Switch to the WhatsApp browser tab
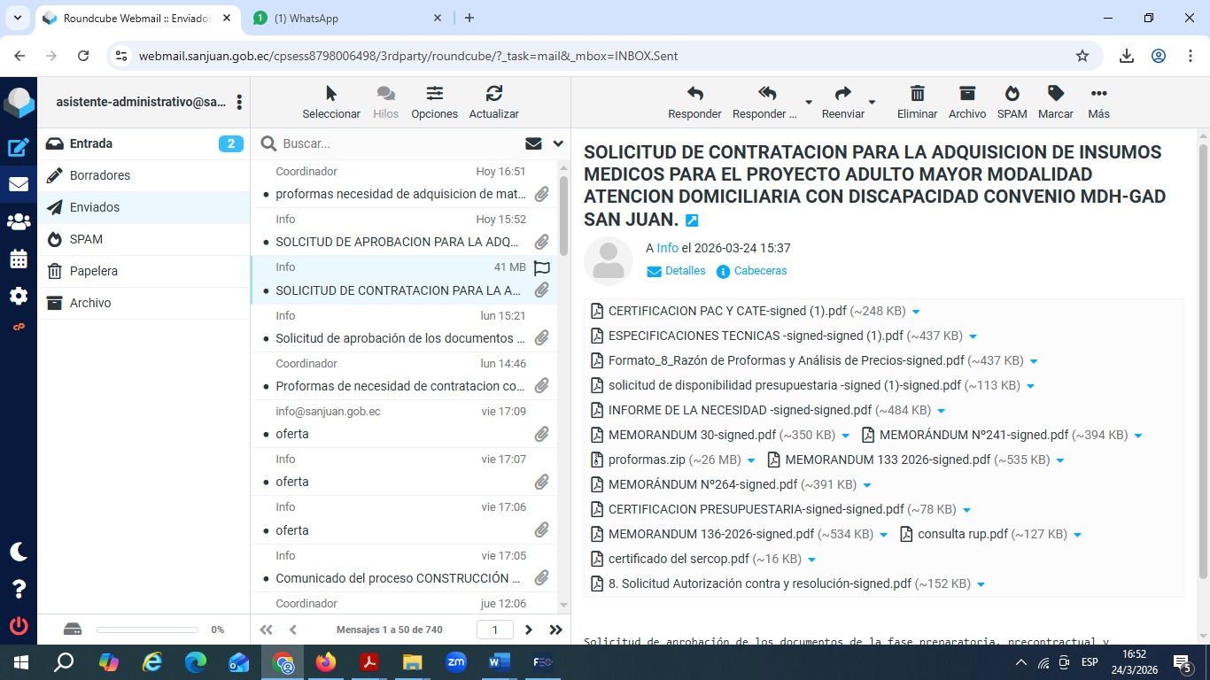The height and width of the screenshot is (680, 1210). (x=345, y=18)
